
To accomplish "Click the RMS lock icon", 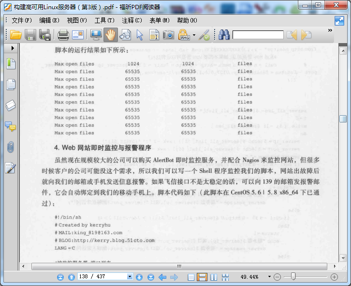I will coord(184,35).
